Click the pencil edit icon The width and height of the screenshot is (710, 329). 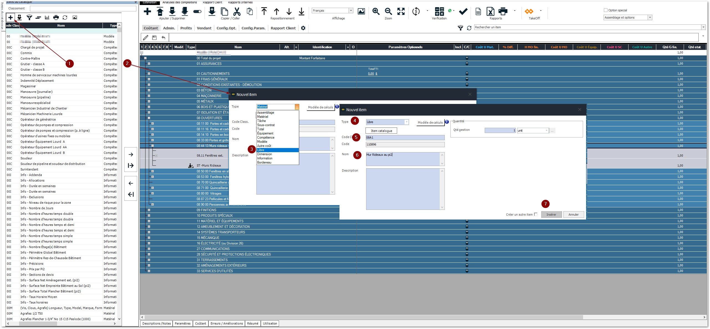pos(146,37)
